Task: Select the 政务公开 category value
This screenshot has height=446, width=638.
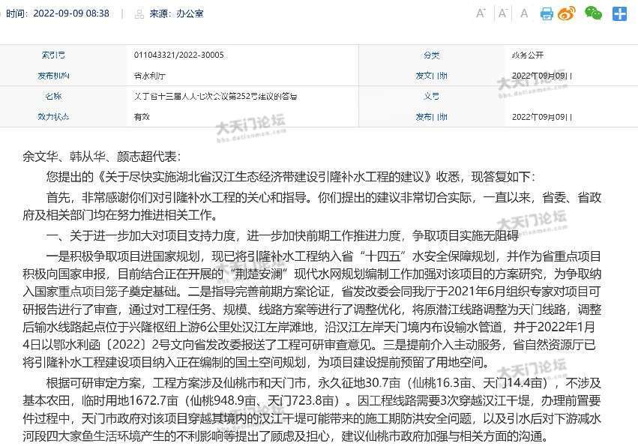Action: tap(527, 55)
